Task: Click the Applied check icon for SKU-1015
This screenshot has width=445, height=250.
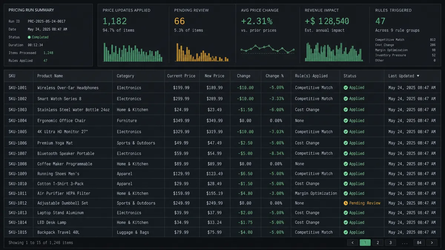Action: point(346,232)
